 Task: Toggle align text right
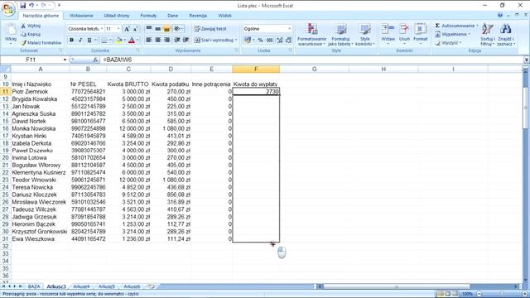coord(166,41)
